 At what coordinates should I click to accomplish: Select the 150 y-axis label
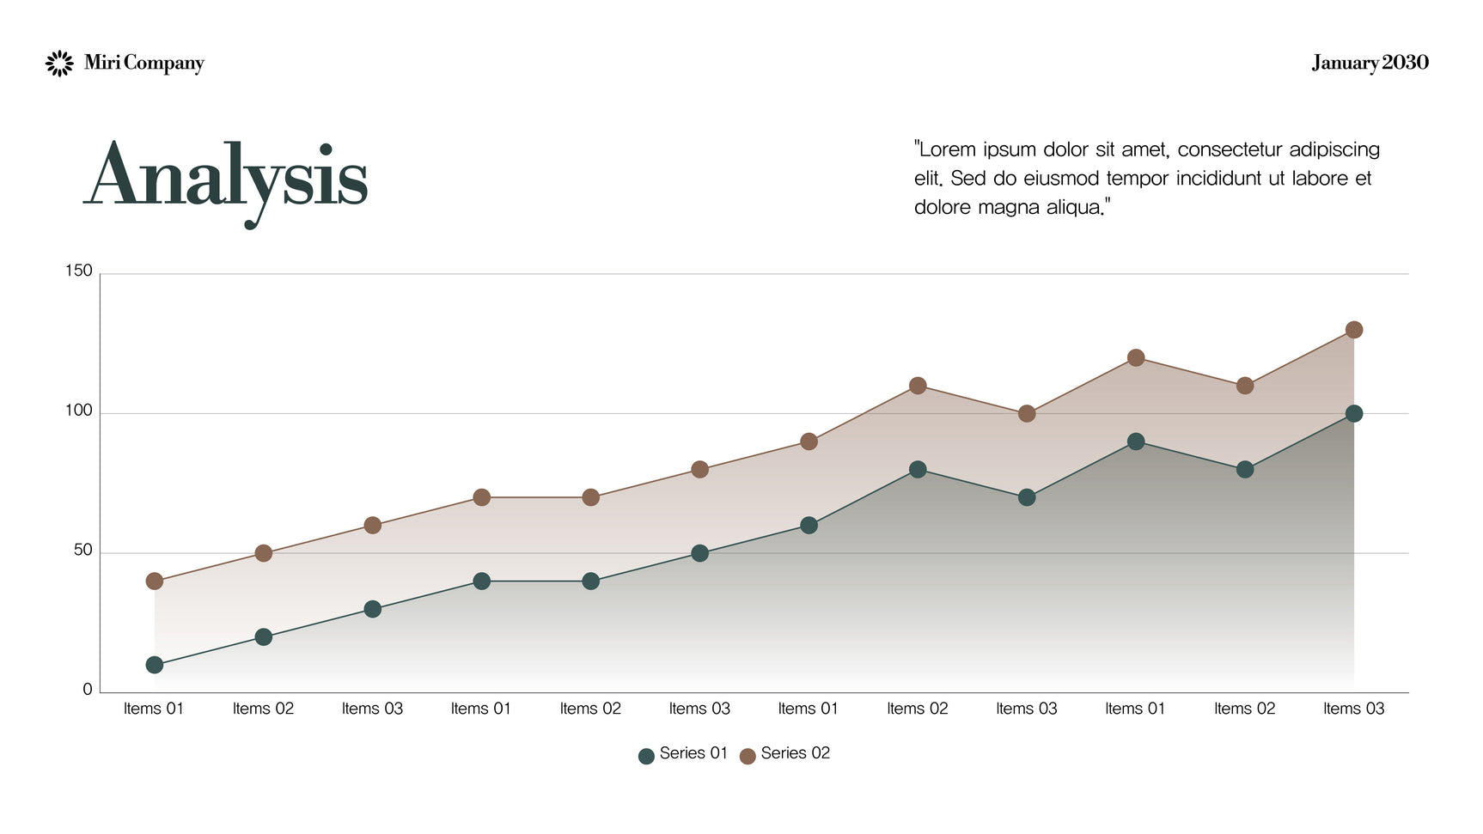pyautogui.click(x=78, y=271)
